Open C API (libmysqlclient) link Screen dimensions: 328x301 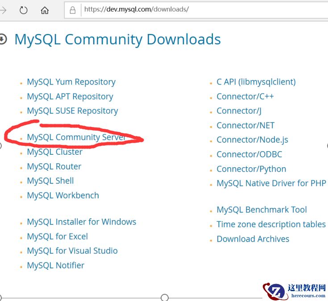(256, 82)
